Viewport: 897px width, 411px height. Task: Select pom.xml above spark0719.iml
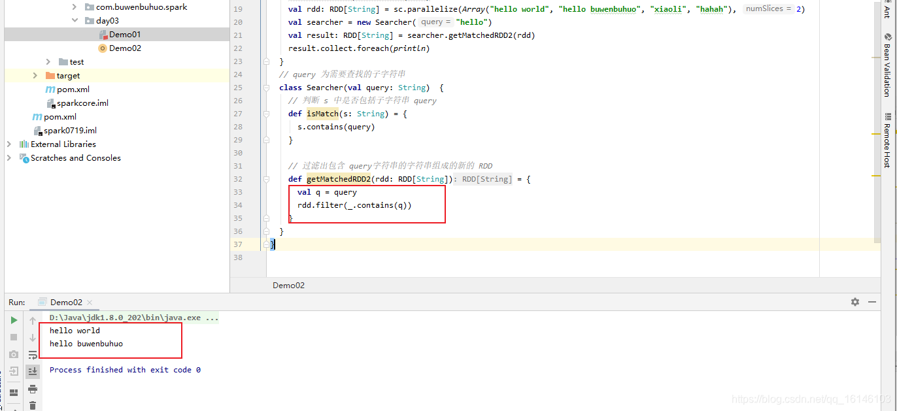tap(59, 116)
